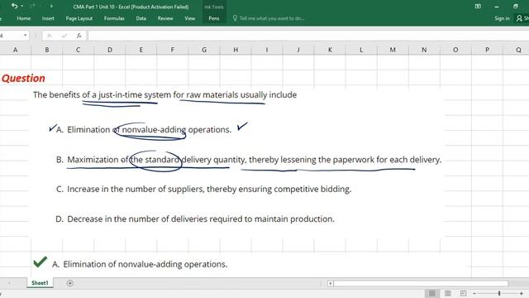Open Ribbon Display Options icon
The image size is (529, 298).
(478, 6)
